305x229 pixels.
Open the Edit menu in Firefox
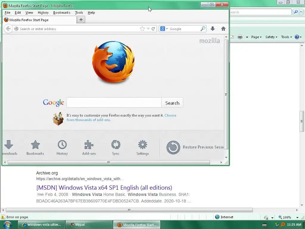pyautogui.click(x=18, y=13)
